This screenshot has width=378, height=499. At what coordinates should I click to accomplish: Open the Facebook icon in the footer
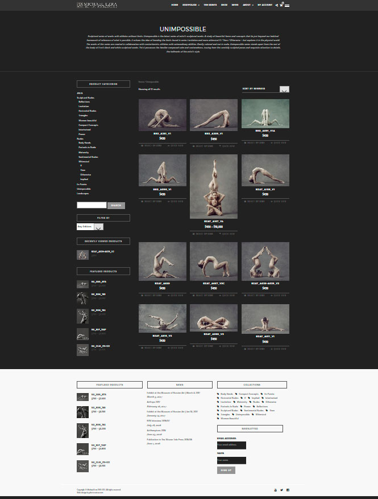pos(288,490)
